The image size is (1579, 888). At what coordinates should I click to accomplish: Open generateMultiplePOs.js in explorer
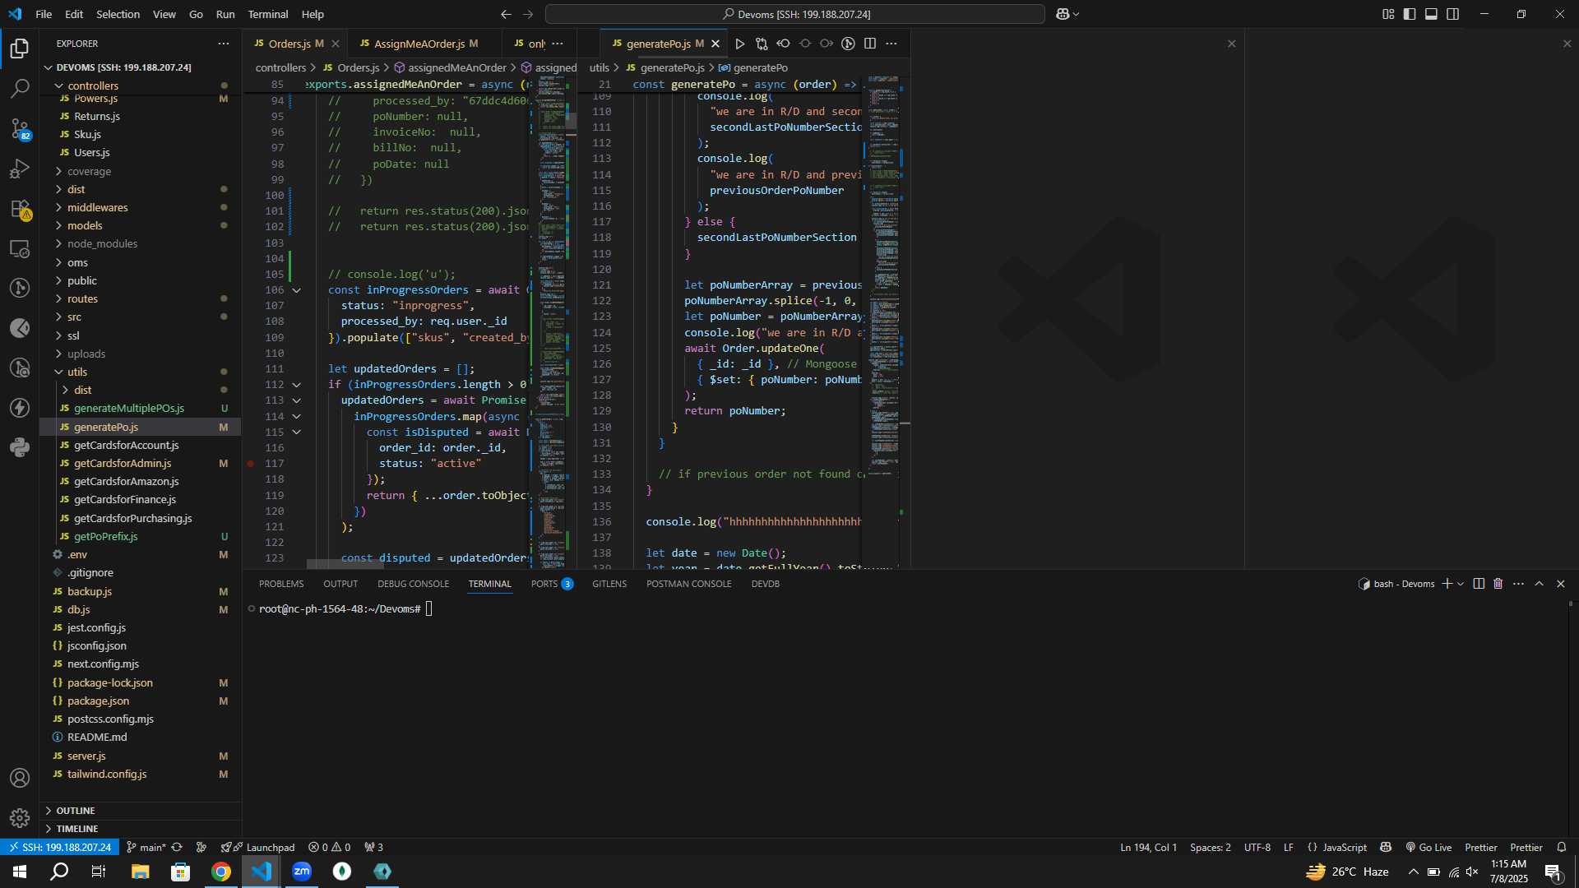tap(128, 409)
